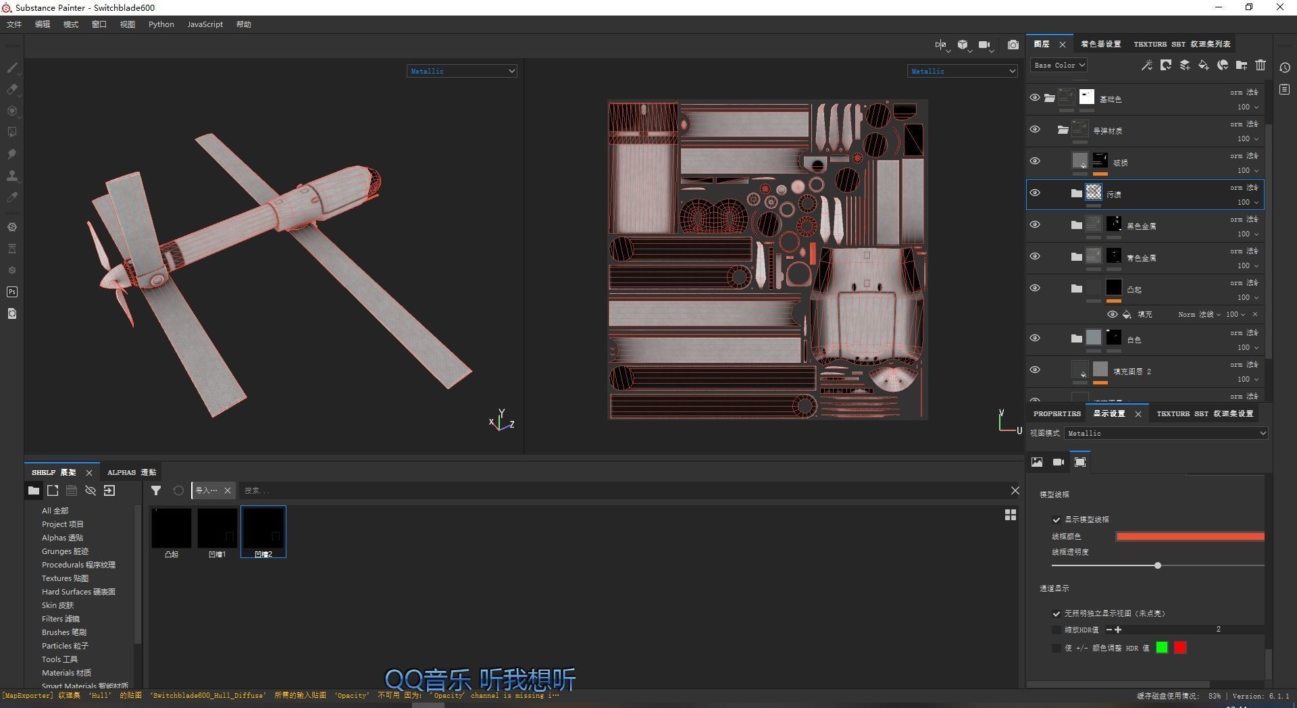Select the Paint brush tool in left toolbar

coord(12,68)
